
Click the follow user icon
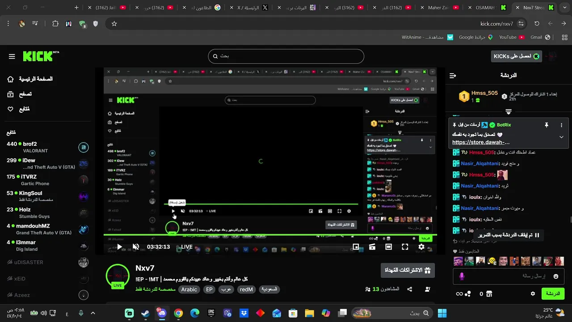428,289
